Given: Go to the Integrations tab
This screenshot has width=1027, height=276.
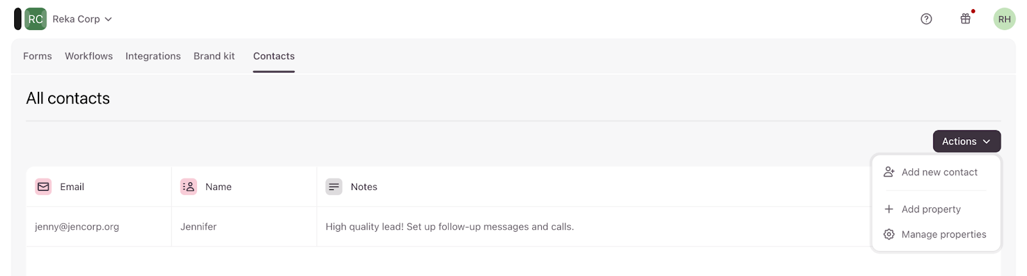Looking at the screenshot, I should point(153,56).
